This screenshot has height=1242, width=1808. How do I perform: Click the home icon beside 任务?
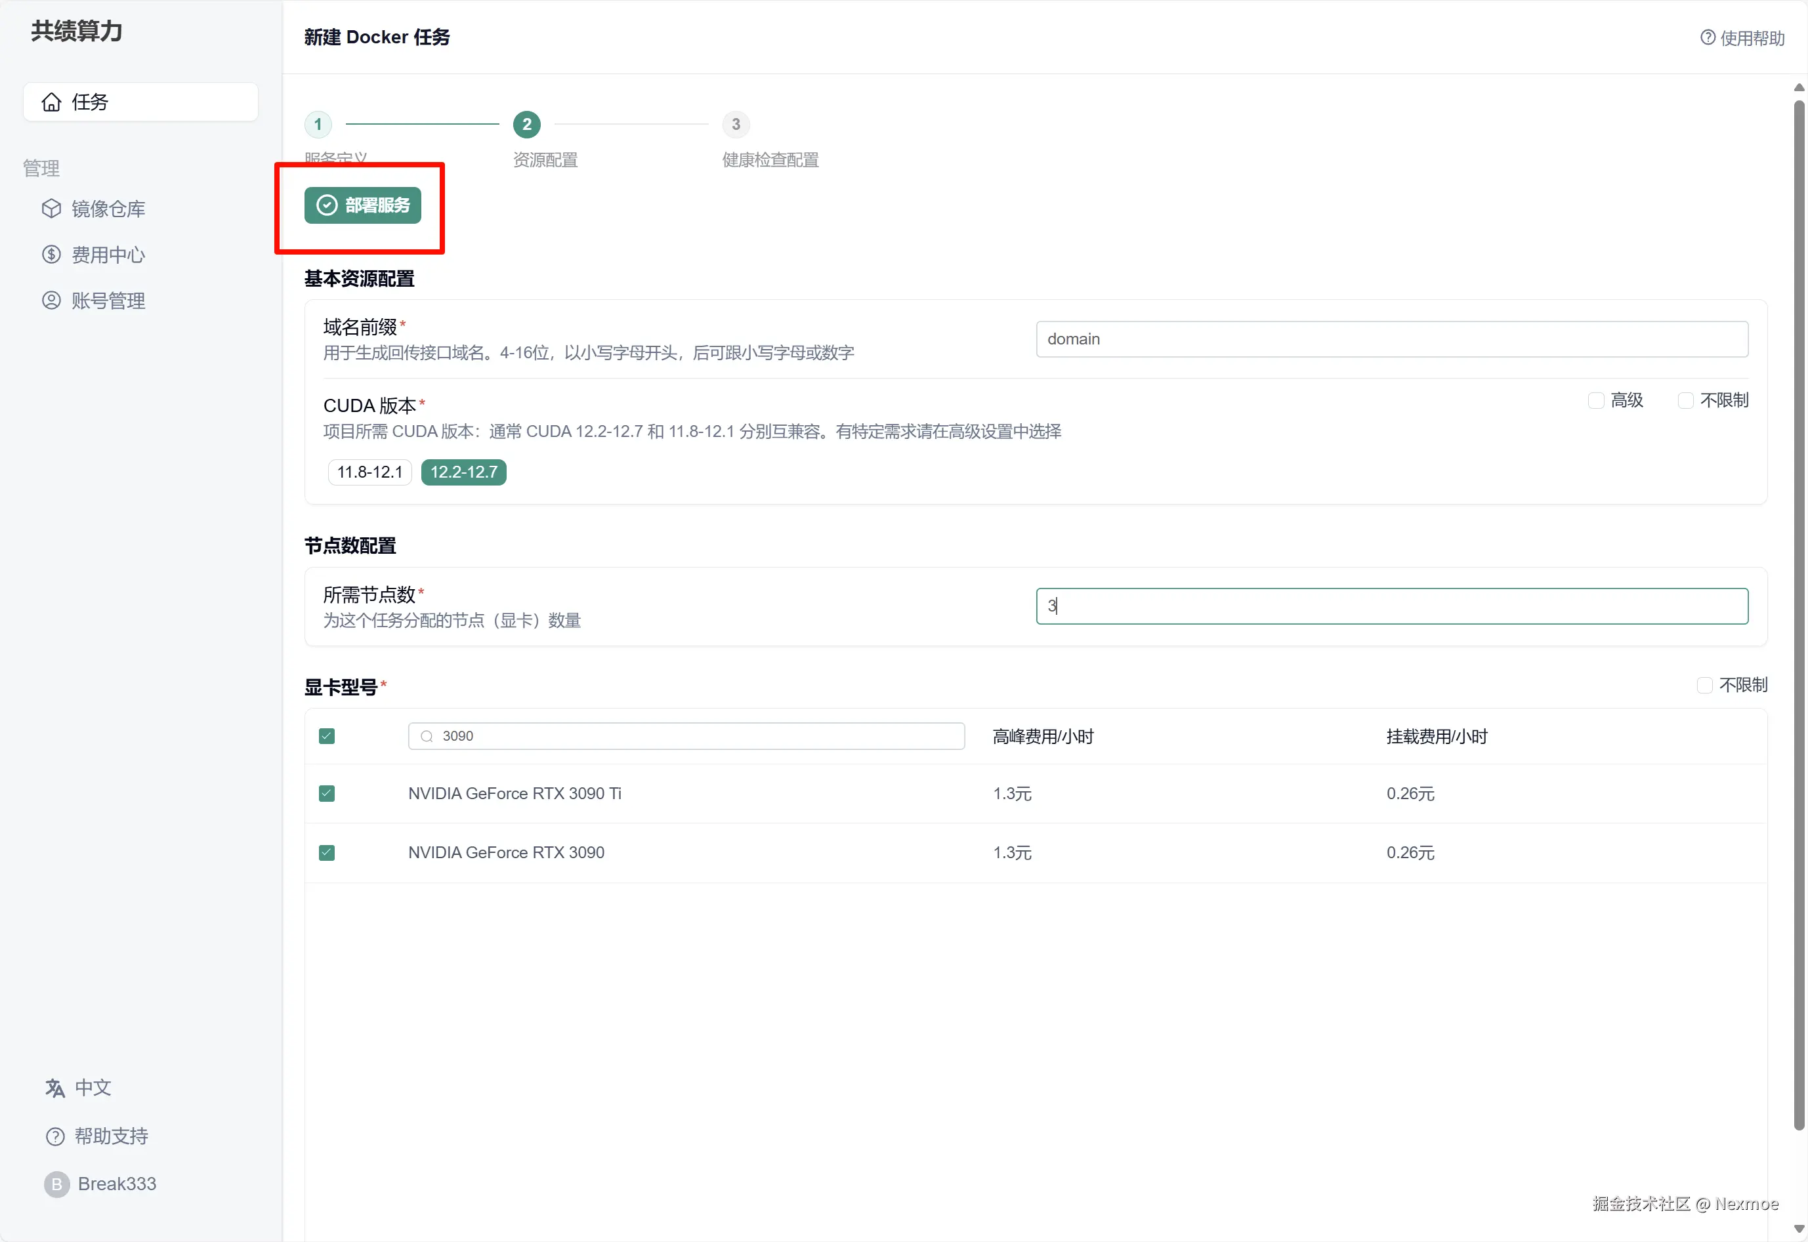51,102
